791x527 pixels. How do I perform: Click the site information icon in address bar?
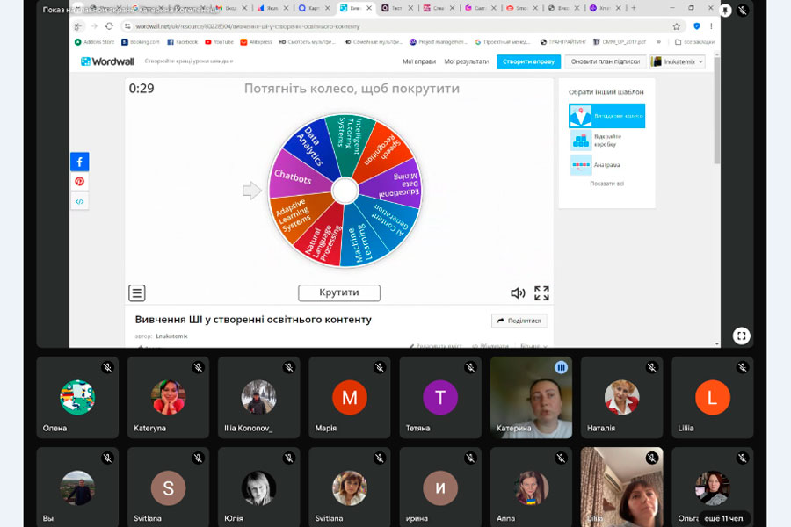click(127, 26)
